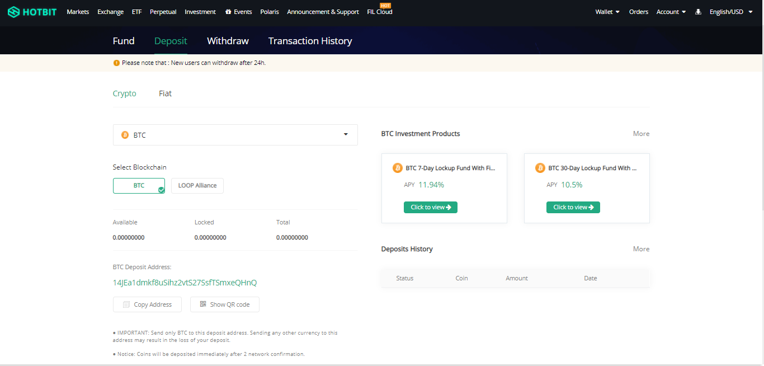Click the Bitcoin icon on 30-Day Lockup card
The width and height of the screenshot is (764, 366).
540,168
